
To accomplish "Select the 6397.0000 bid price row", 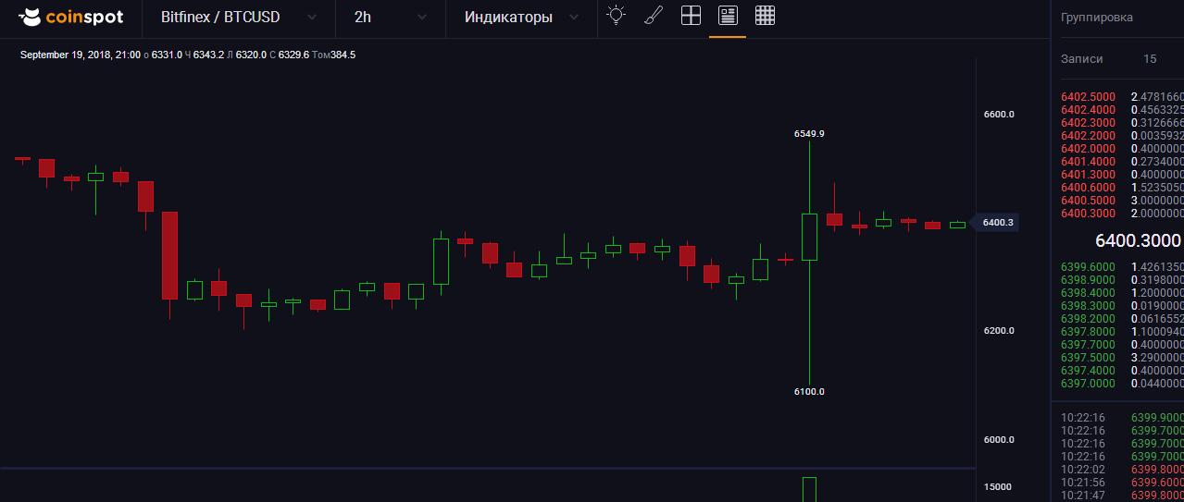I will coord(1088,383).
